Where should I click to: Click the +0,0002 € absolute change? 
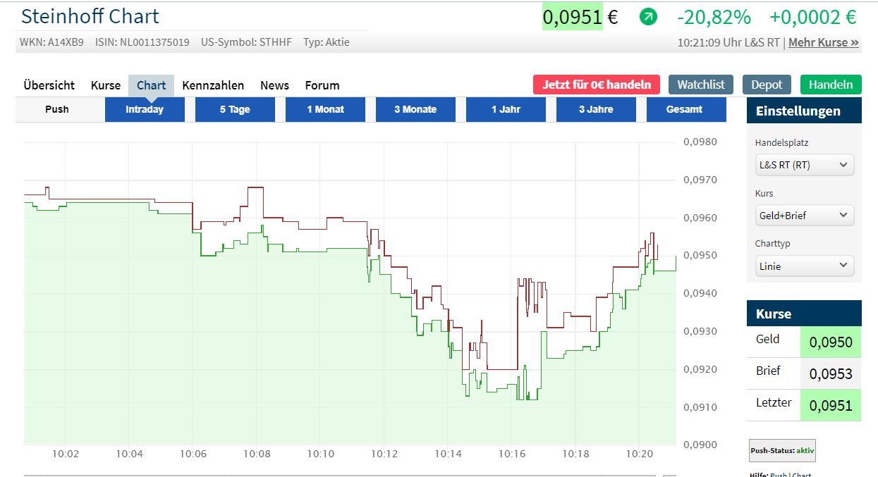812,17
